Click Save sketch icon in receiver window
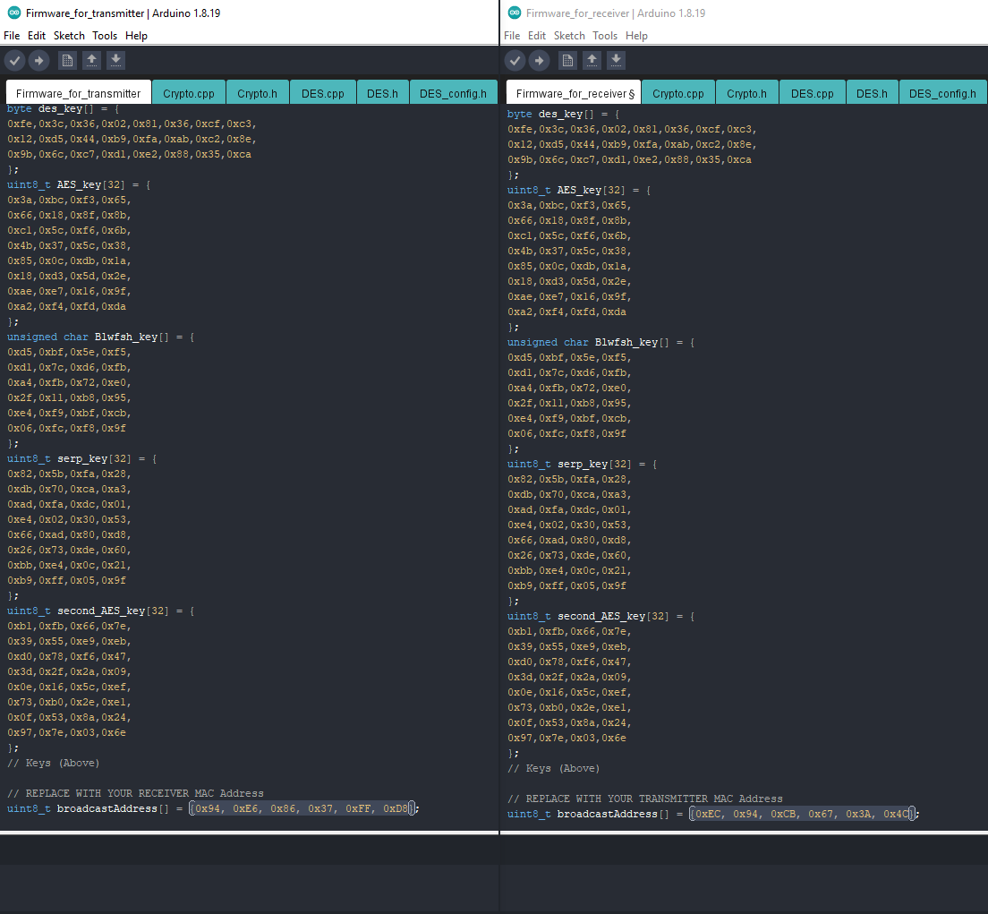The image size is (988, 914). click(616, 61)
